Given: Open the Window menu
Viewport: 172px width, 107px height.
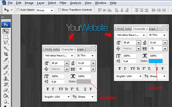Looking at the screenshot, I should [101, 3].
